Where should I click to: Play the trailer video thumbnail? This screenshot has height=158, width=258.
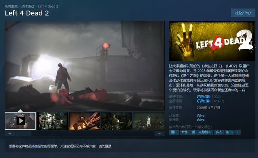point(20,121)
